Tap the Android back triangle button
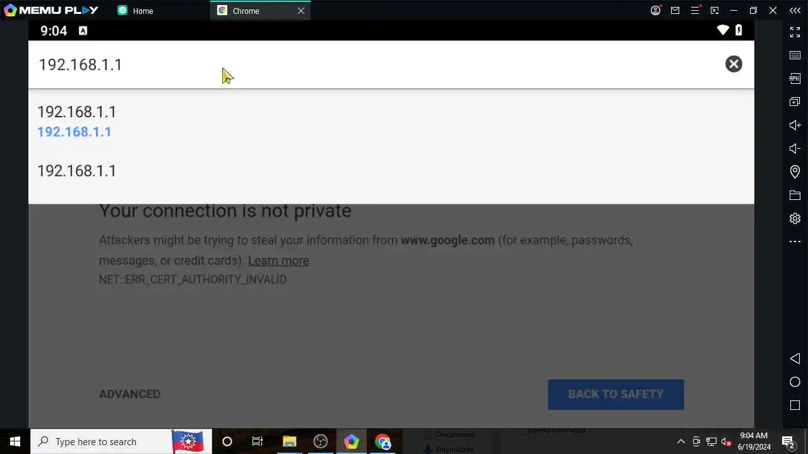The height and width of the screenshot is (454, 808). click(x=795, y=358)
